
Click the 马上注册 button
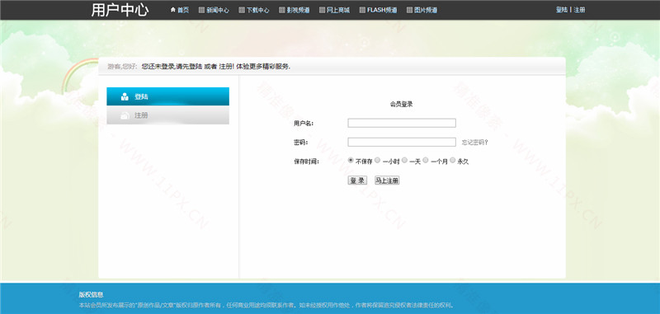[387, 180]
